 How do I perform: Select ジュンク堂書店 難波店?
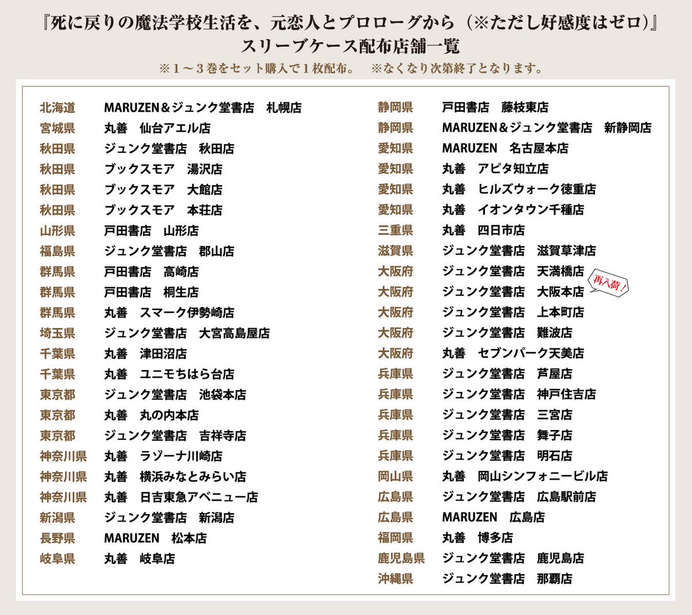[x=507, y=333]
